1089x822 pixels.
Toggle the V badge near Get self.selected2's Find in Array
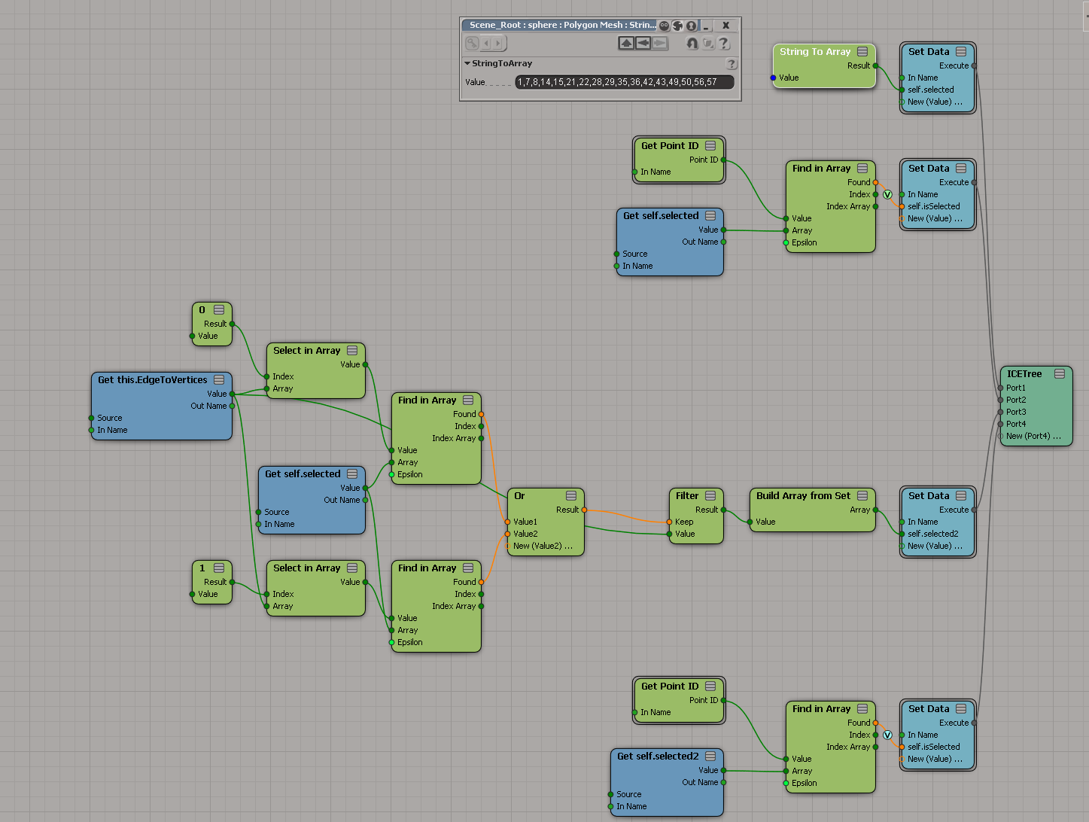[887, 735]
